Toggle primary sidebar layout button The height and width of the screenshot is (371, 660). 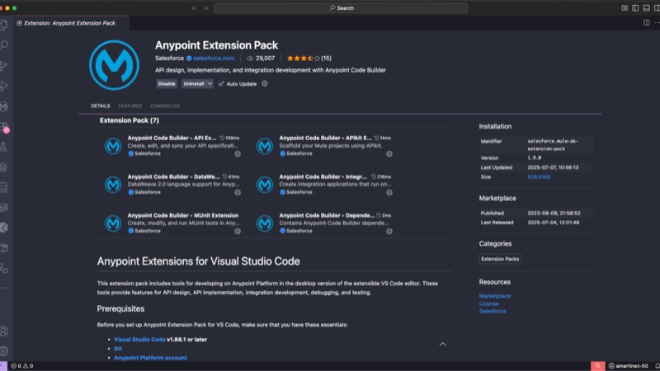(x=635, y=8)
